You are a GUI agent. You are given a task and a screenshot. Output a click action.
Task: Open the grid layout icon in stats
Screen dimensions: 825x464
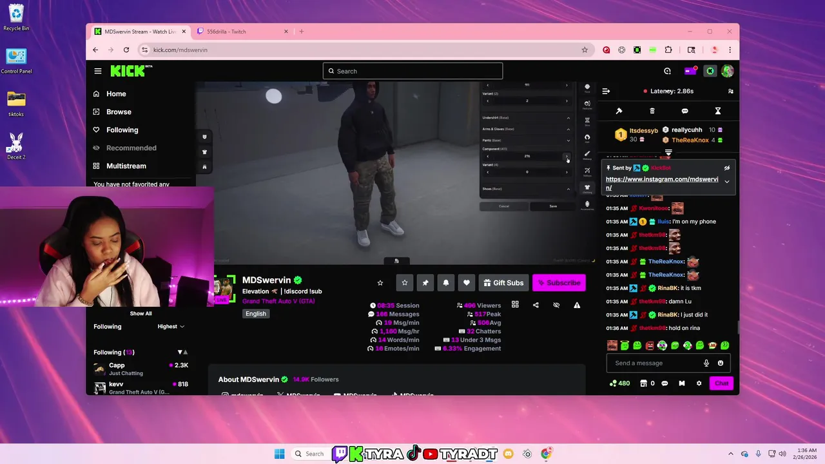[515, 305]
